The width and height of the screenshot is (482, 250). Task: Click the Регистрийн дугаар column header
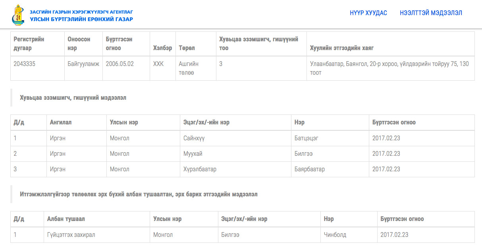pyautogui.click(x=37, y=44)
